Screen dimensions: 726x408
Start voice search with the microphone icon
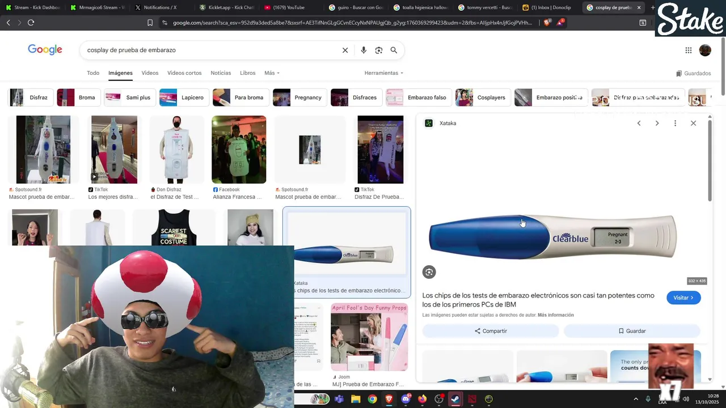click(364, 50)
